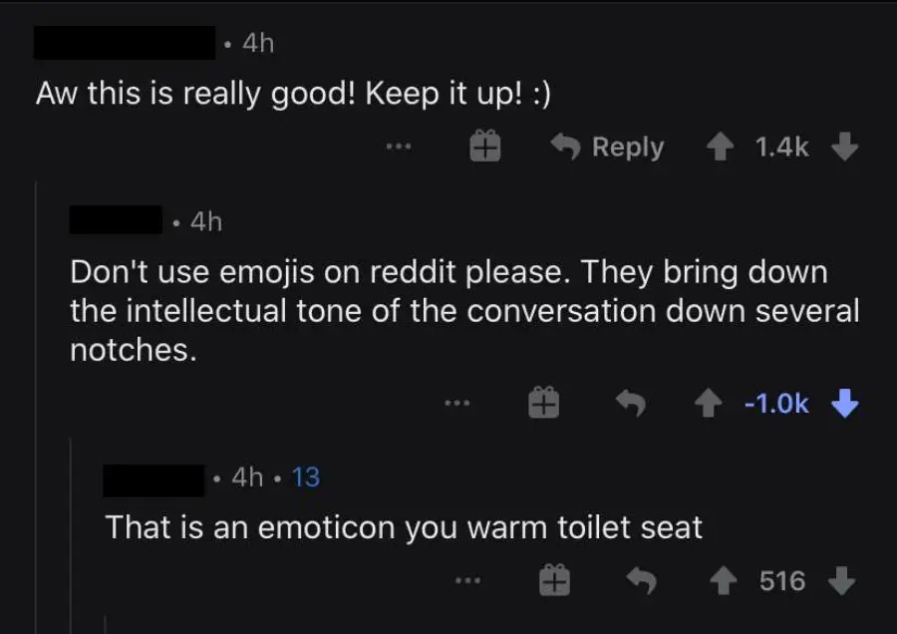897x634 pixels.
Task: Open the '13' link beside the timestamp
Action: [306, 477]
